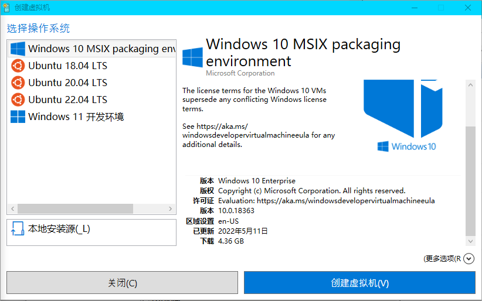482x301 pixels.
Task: Click the app icon in the title bar
Action: tap(6, 8)
